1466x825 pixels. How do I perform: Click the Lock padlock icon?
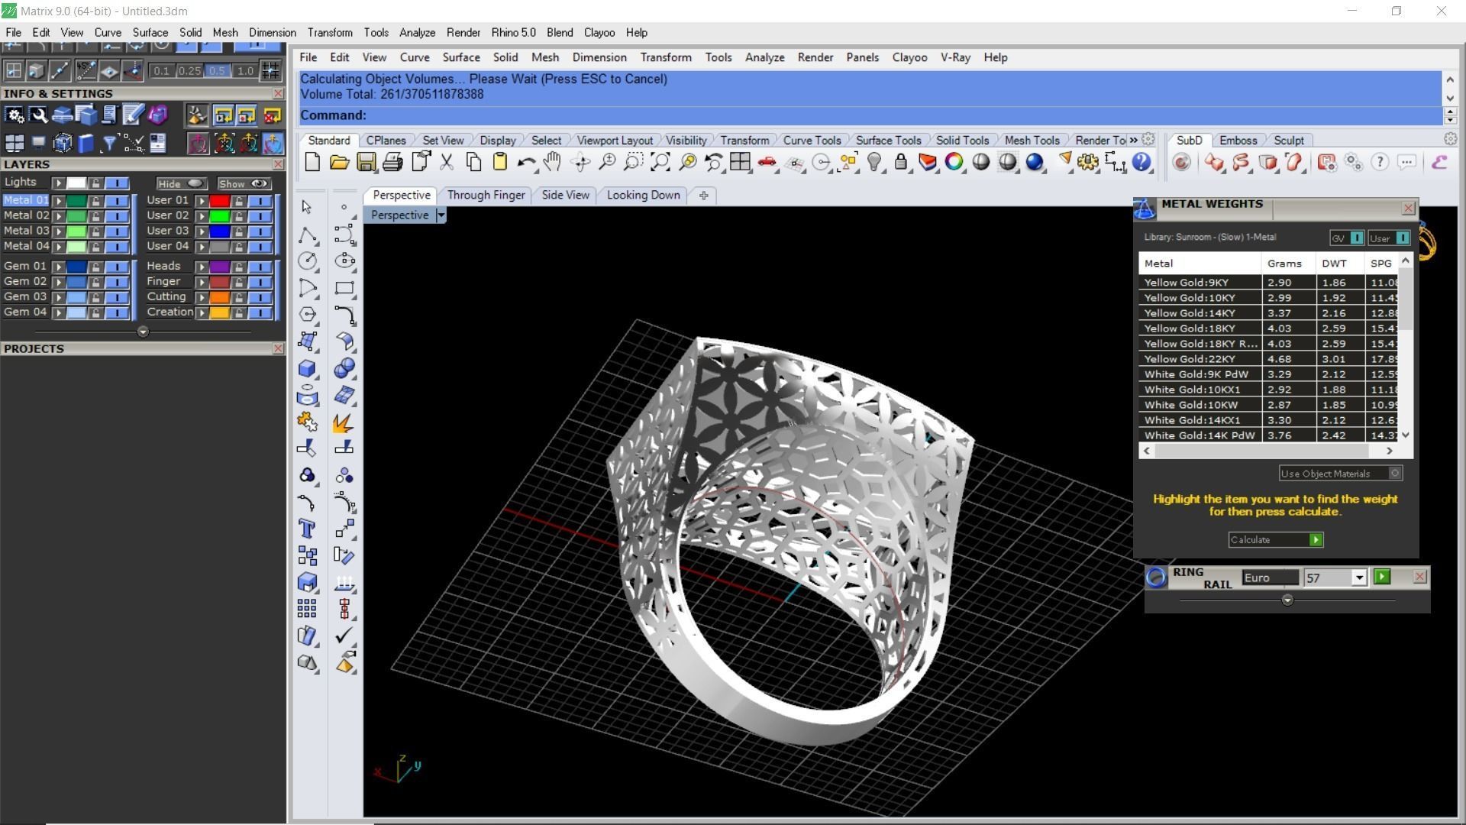coord(901,162)
